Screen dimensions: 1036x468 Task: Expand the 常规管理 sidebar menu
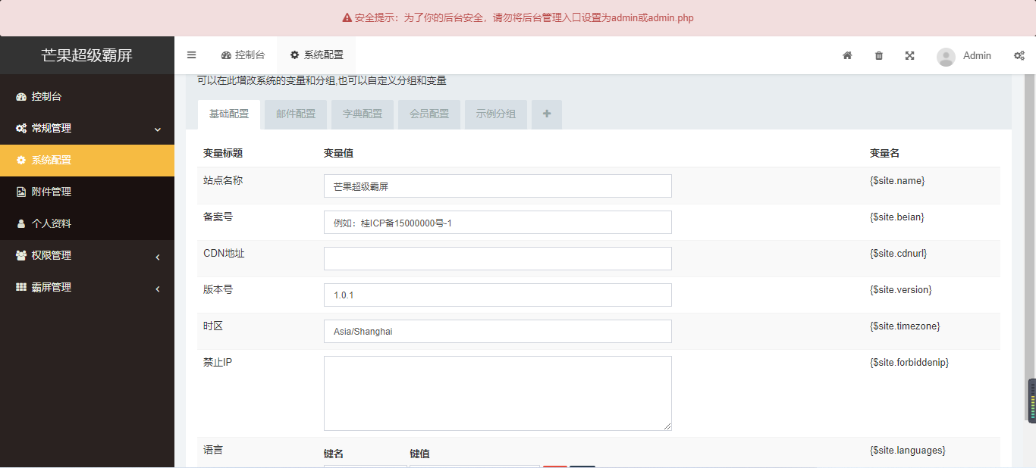87,129
